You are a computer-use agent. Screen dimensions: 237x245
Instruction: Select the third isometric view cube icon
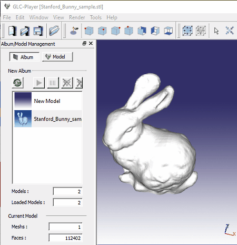pos(115,31)
